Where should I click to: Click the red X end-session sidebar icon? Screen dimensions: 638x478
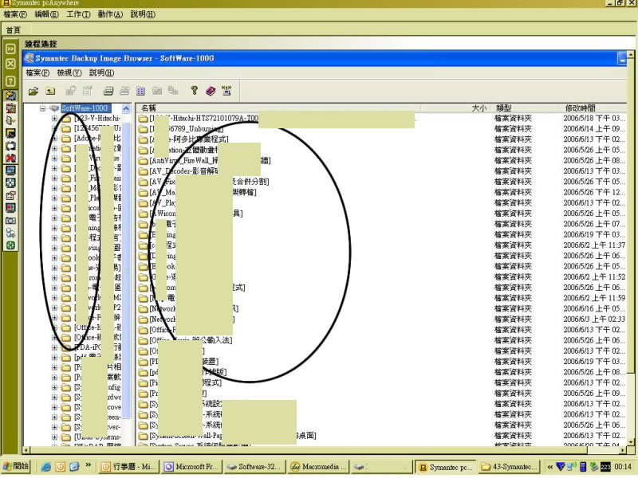point(10,158)
